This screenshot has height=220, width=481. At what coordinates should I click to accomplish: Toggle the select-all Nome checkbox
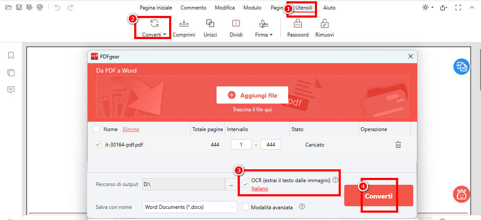click(x=96, y=129)
